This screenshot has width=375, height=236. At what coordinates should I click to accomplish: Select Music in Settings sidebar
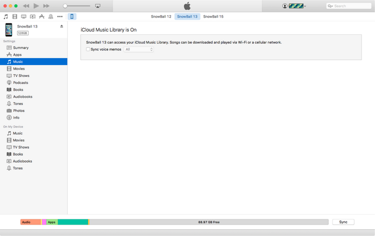click(33, 61)
